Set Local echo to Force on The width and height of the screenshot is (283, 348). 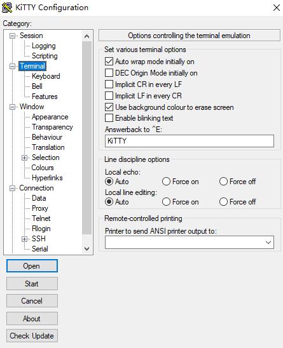[166, 182]
